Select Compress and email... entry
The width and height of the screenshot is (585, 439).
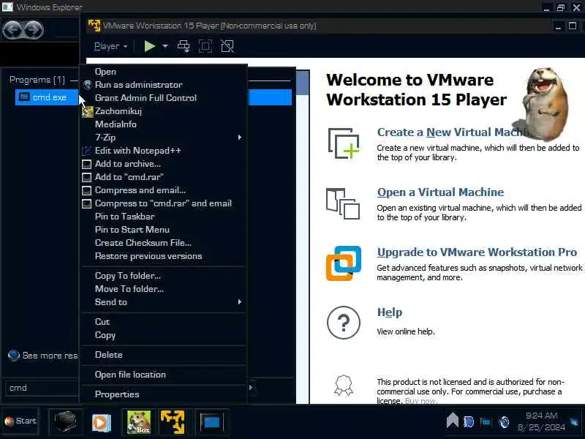pyautogui.click(x=164, y=190)
